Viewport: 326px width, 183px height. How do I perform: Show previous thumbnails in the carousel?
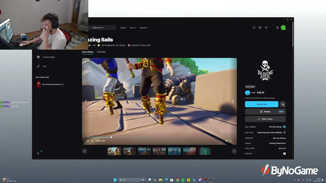point(85,151)
